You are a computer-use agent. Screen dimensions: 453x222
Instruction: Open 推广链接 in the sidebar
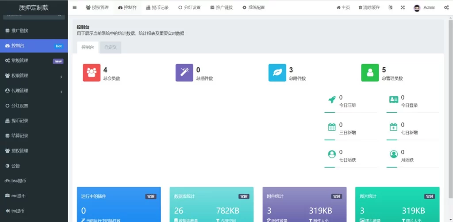tap(34, 31)
